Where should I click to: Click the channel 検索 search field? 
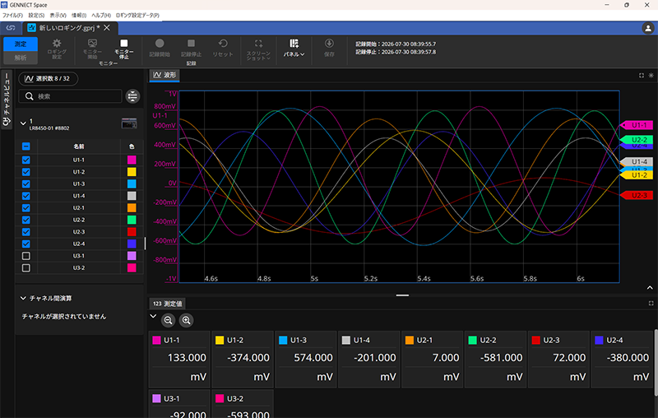71,96
